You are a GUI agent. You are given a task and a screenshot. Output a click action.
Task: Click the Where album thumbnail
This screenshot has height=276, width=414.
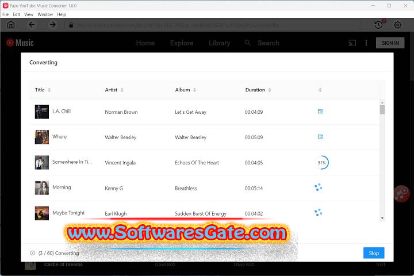coord(42,137)
